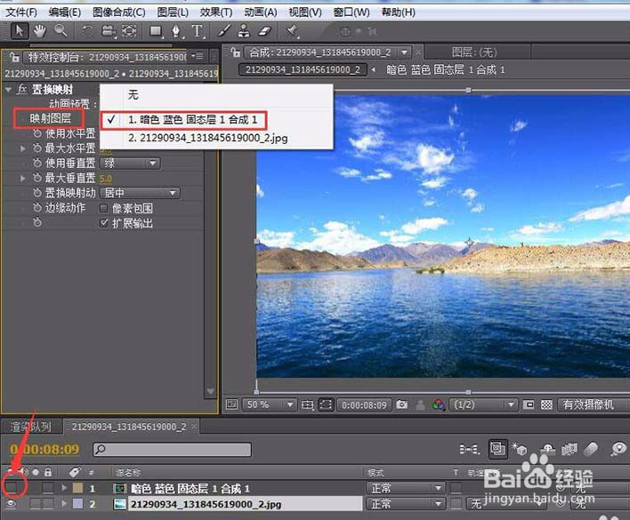The height and width of the screenshot is (520, 630).
Task: Toggle the composition viewer lock icon
Action: click(x=235, y=52)
